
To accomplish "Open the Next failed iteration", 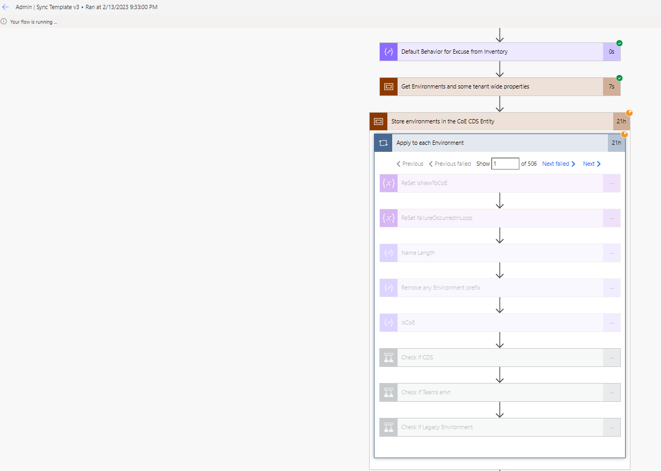I will [x=559, y=164].
